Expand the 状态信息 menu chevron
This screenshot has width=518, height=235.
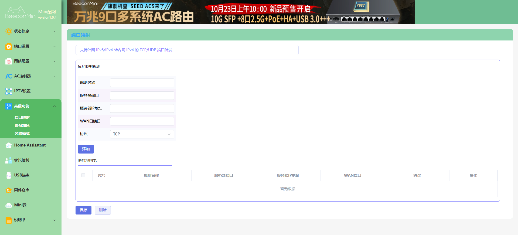(x=54, y=31)
